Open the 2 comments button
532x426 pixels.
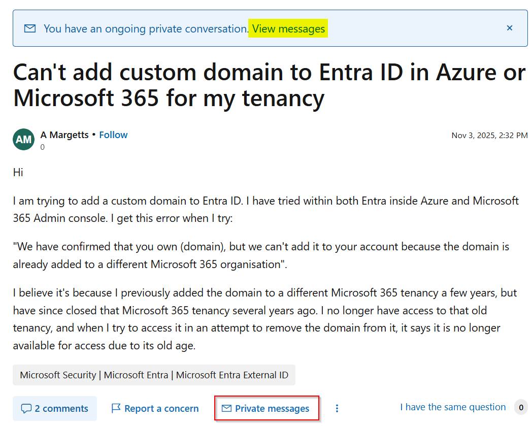click(x=55, y=408)
